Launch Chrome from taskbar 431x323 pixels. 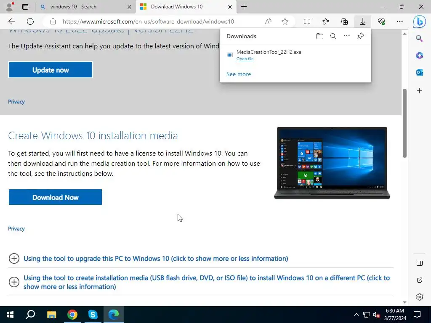pos(72,315)
